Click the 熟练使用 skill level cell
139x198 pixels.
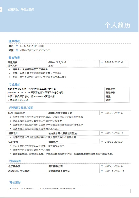pos(110,89)
